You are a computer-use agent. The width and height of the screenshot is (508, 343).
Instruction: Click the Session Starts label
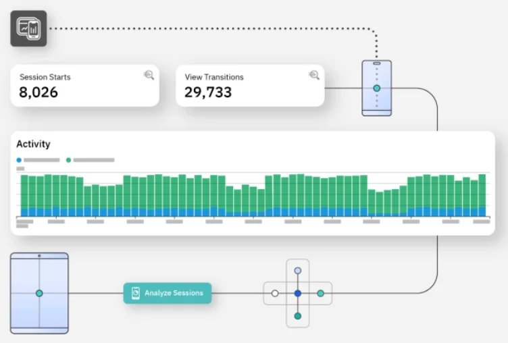coord(45,77)
